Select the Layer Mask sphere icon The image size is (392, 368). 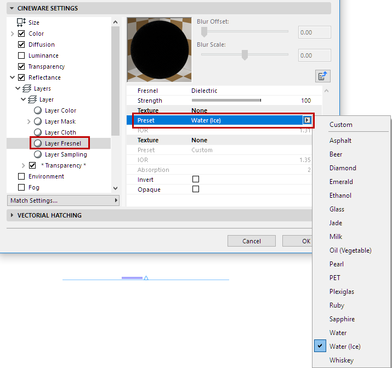pos(38,121)
